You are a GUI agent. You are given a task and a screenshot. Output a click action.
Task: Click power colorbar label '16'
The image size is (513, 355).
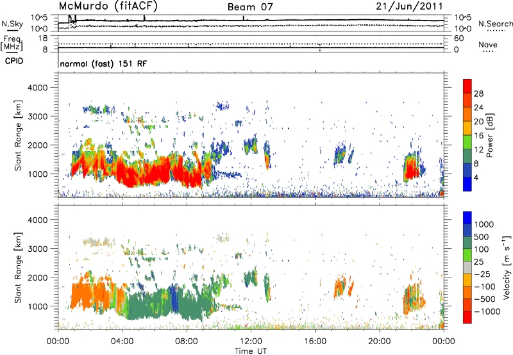pyautogui.click(x=478, y=136)
